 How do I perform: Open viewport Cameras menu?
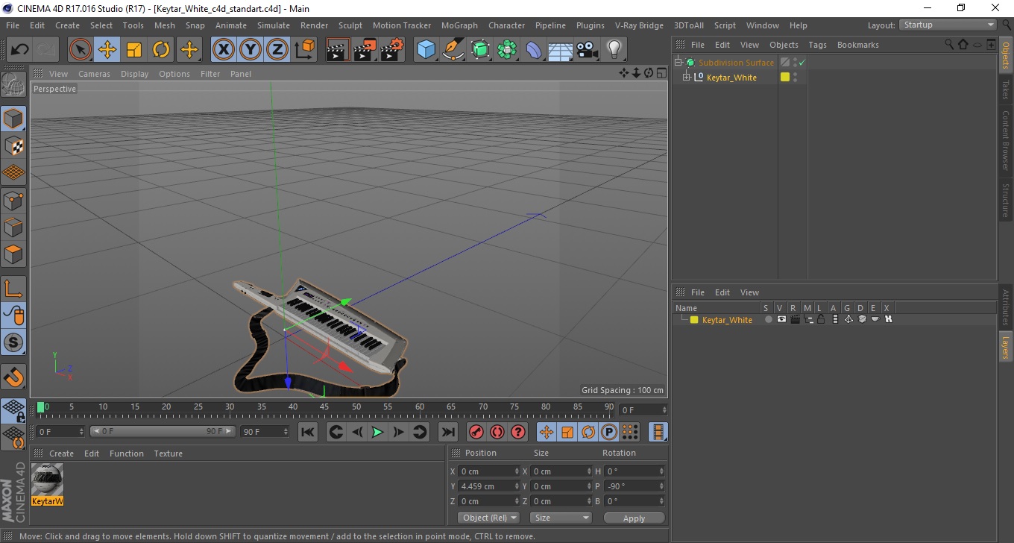(94, 74)
